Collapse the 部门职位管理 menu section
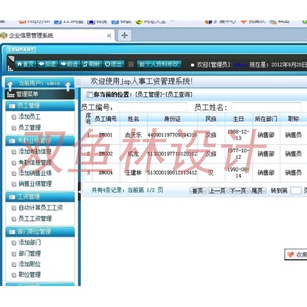Screen dimensions: 307x307 click(x=40, y=231)
